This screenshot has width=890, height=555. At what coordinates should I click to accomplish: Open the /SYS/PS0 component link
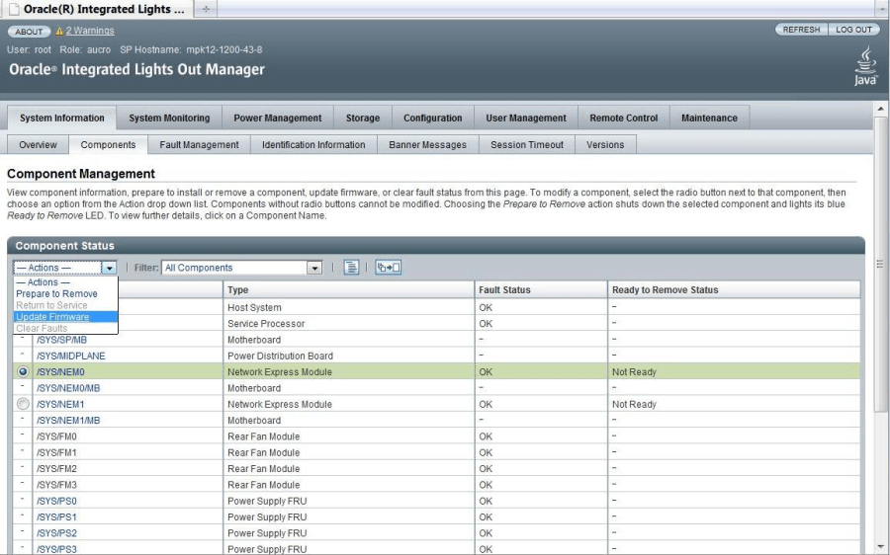tap(56, 501)
